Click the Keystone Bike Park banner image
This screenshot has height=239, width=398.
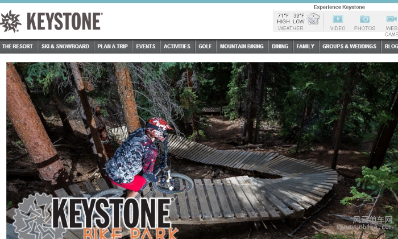pos(202,150)
